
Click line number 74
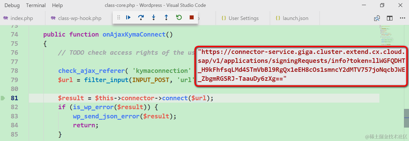pos(15,34)
